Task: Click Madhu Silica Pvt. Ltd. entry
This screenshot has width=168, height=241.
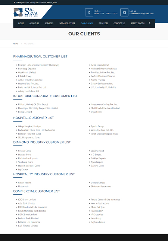Action: 28,84
